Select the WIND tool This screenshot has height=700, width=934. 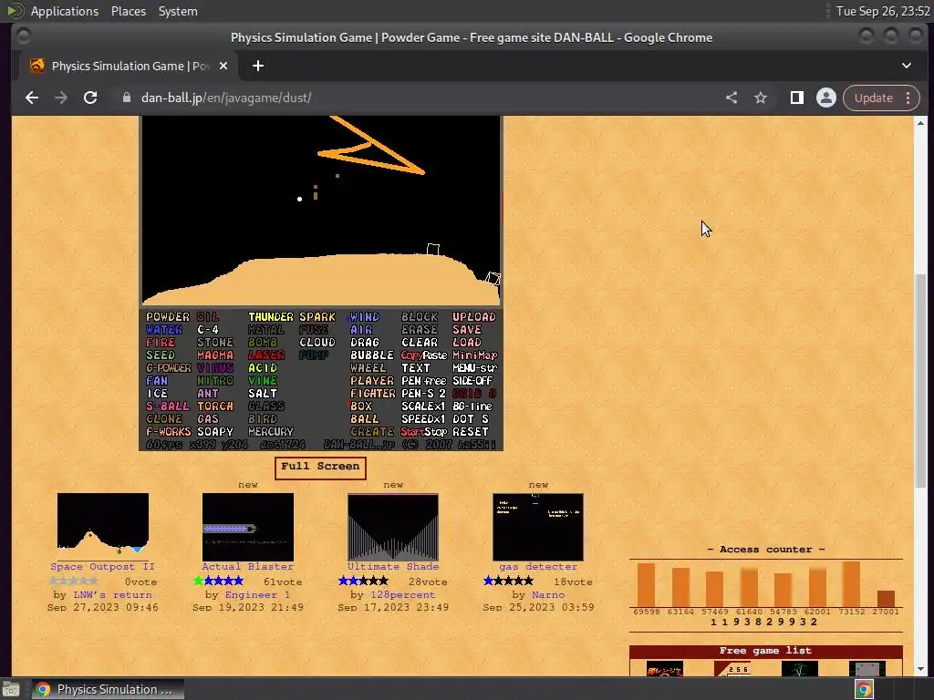coord(365,317)
